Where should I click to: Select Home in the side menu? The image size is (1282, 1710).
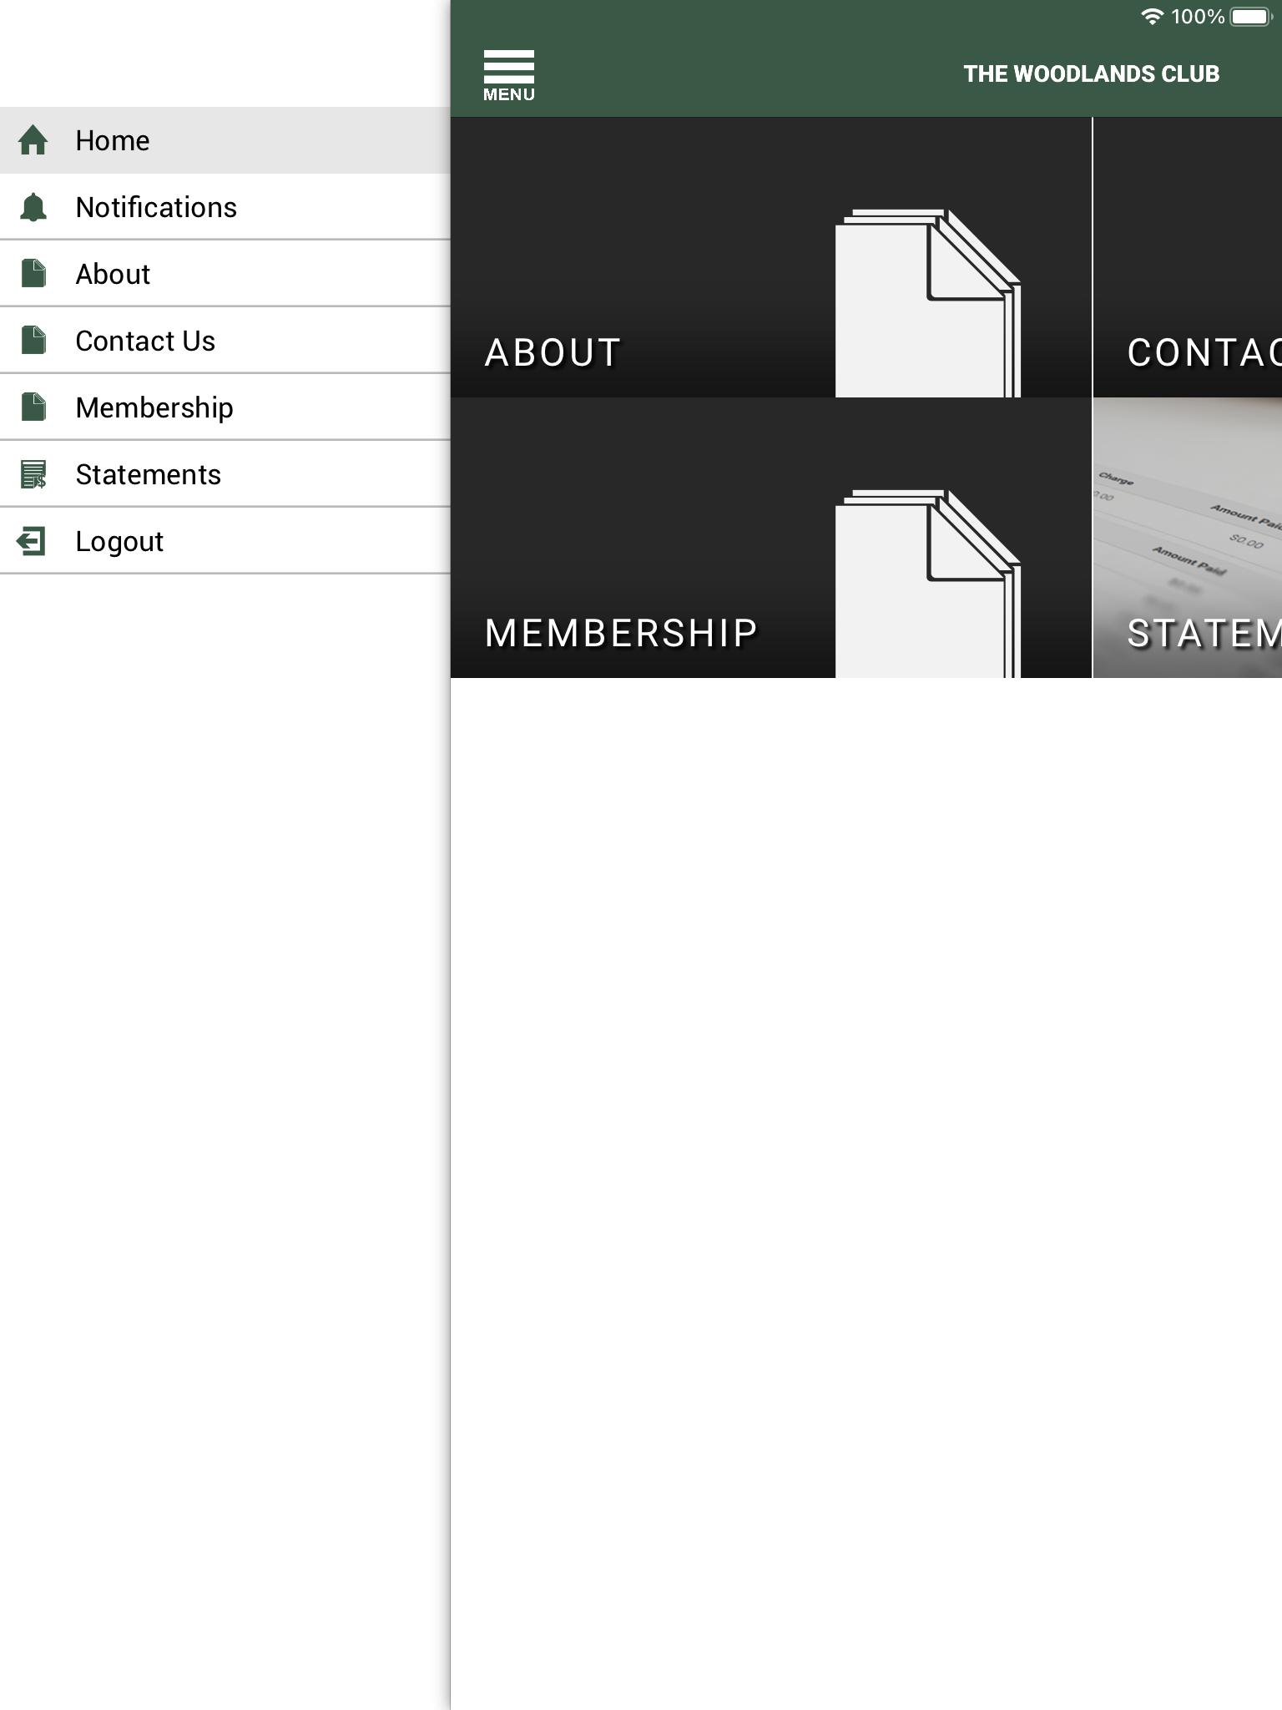(x=225, y=140)
